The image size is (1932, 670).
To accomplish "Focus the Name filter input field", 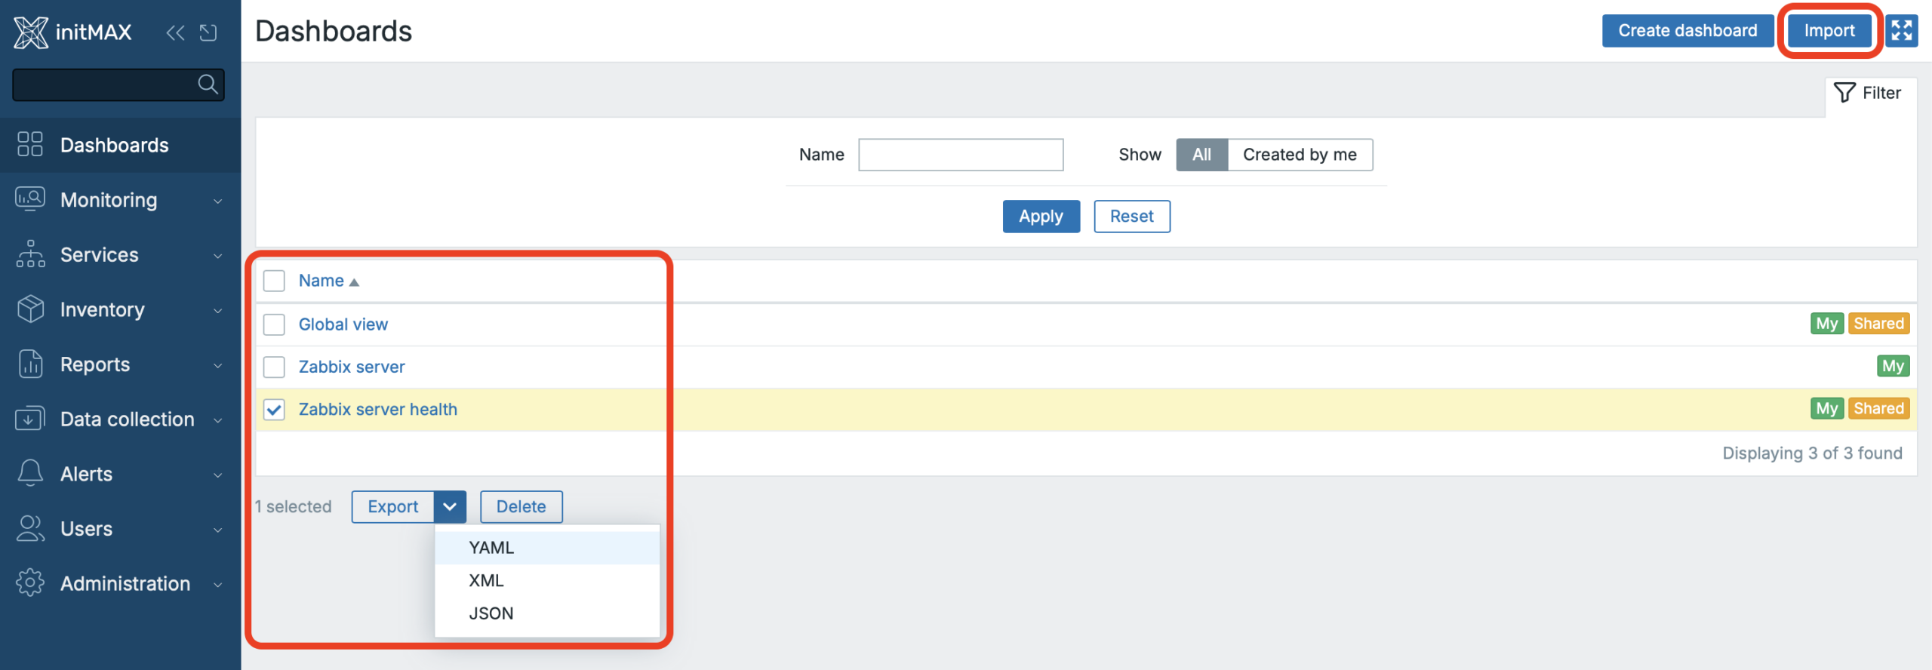I will coord(960,155).
